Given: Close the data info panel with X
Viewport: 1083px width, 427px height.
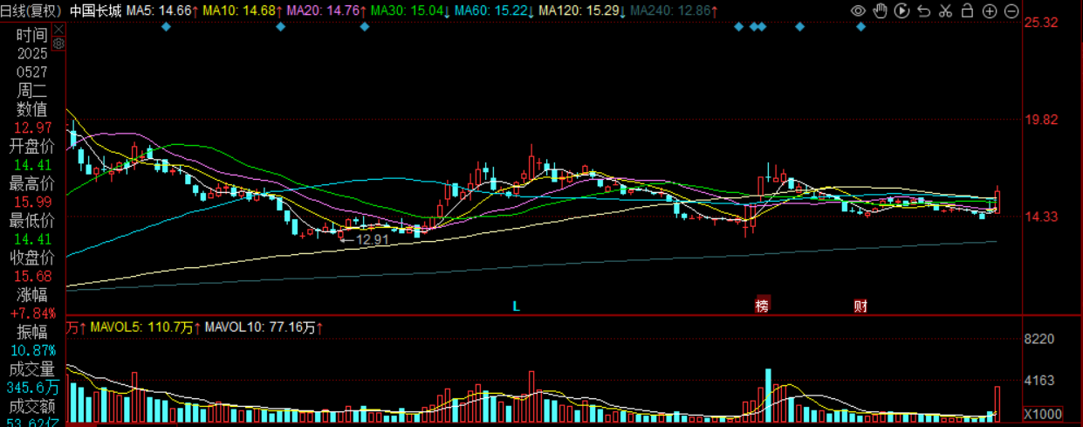Looking at the screenshot, I should click(x=58, y=29).
